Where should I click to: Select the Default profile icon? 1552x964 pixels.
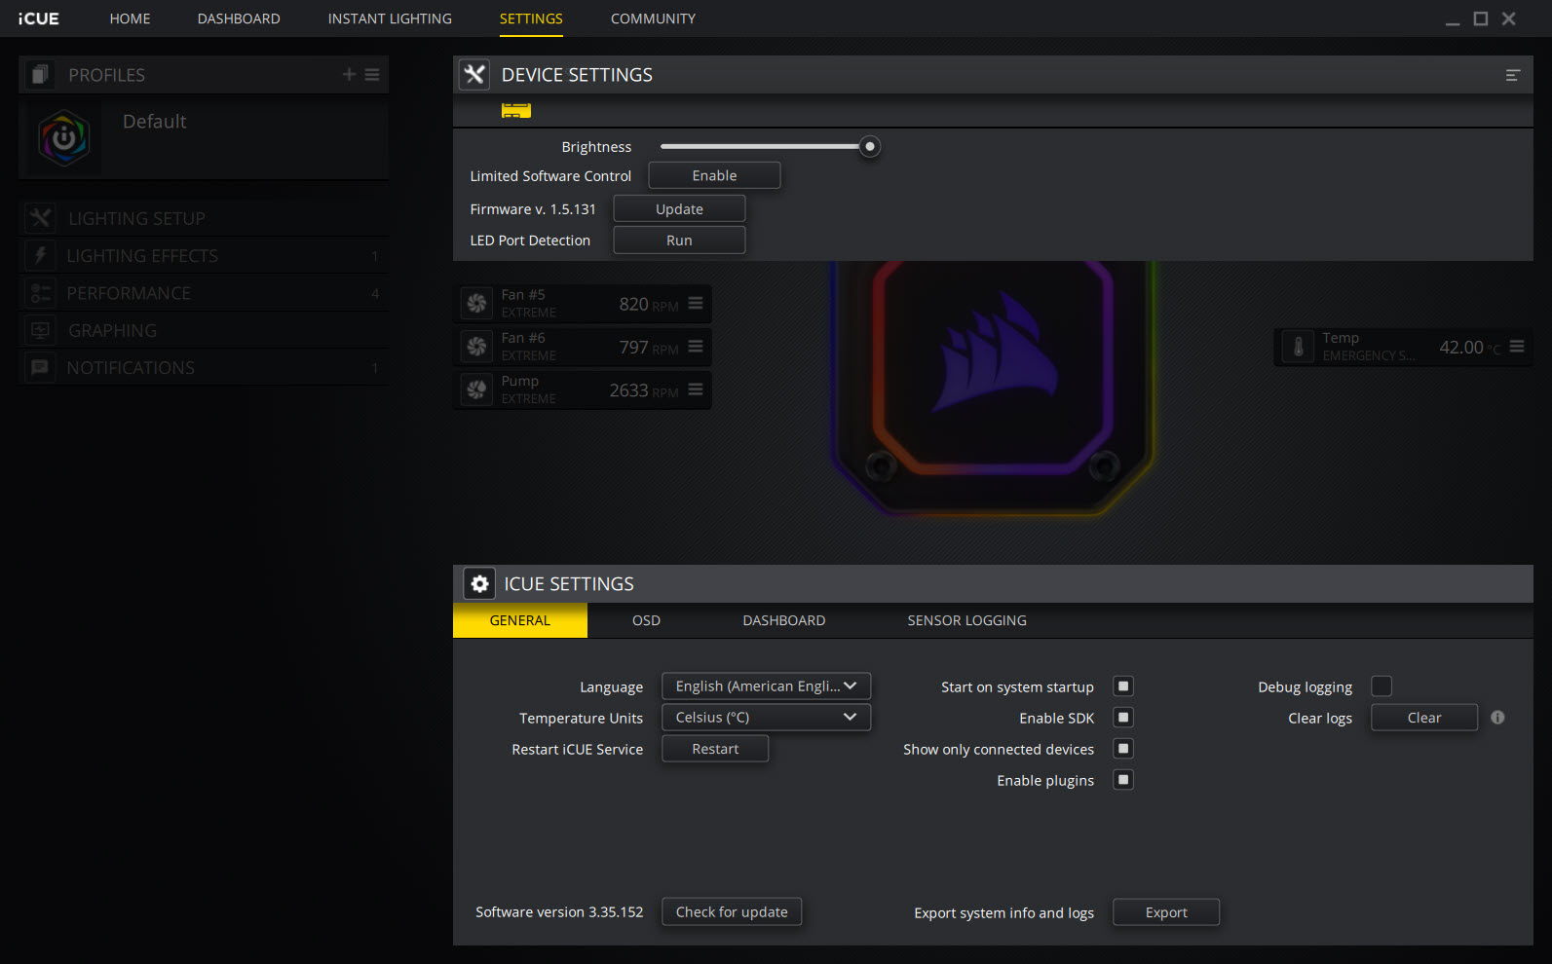point(64,138)
